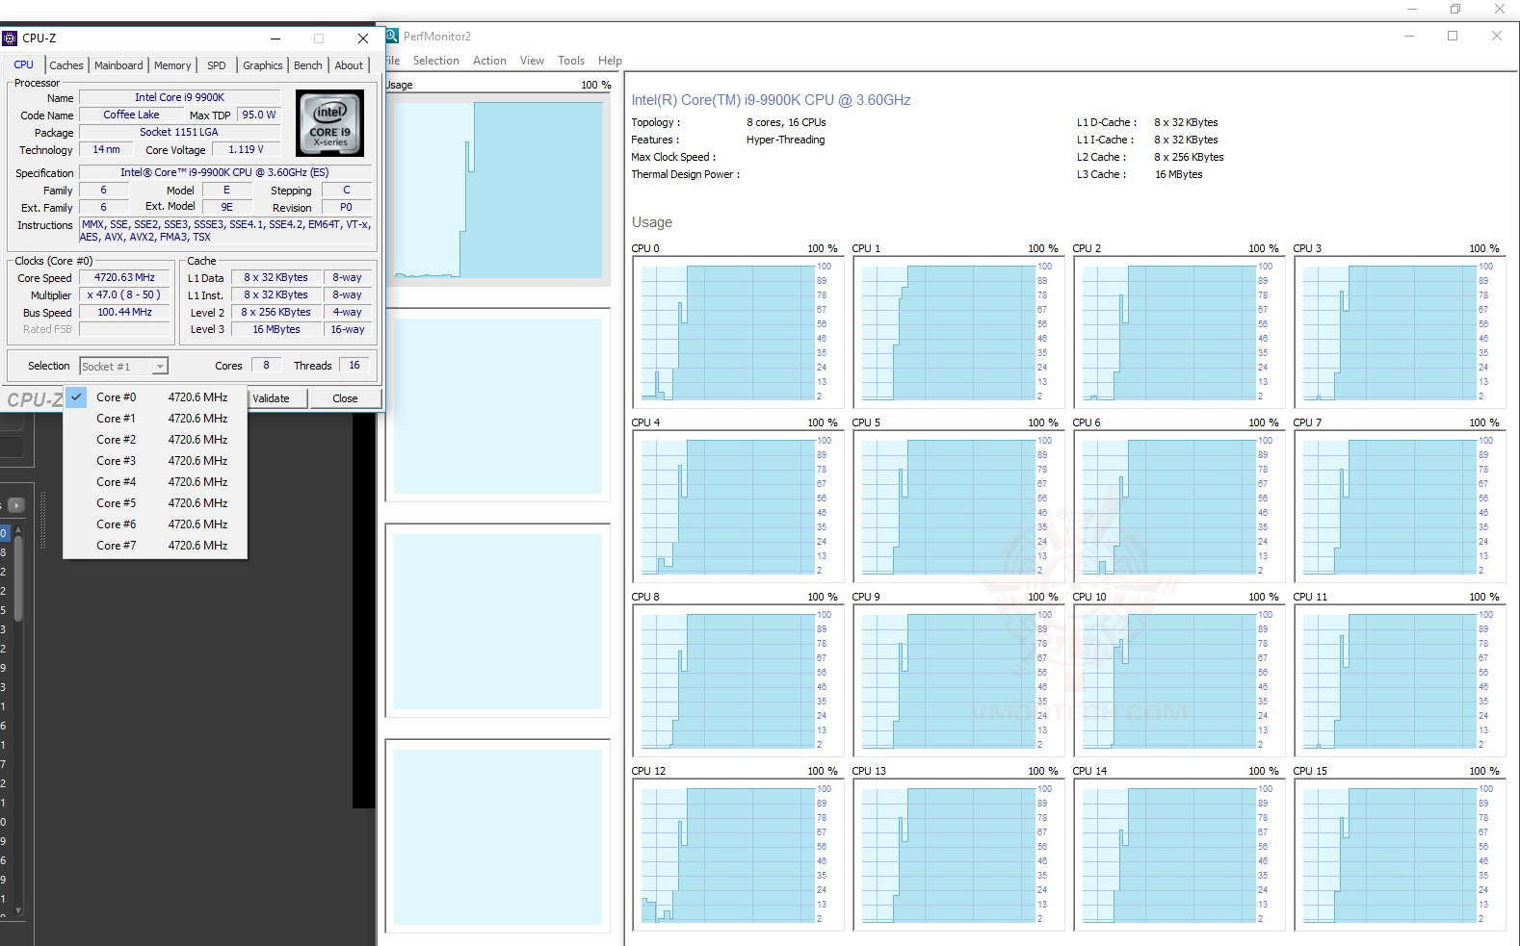The width and height of the screenshot is (1520, 946).
Task: Maximize the PerfMonitor2 window
Action: point(1453,36)
